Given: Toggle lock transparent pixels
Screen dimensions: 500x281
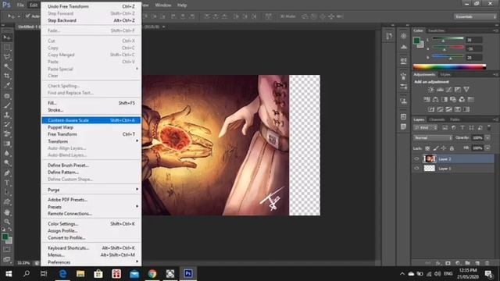Looking at the screenshot, I should pos(427,148).
